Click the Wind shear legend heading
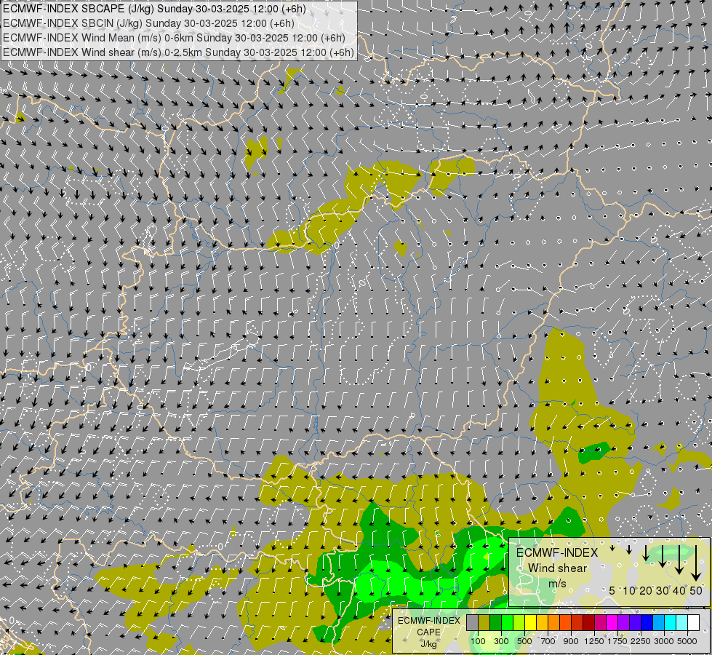 click(x=558, y=568)
